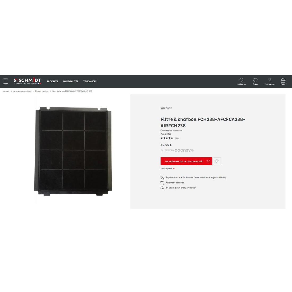Viewport: 292px width, 292px height.
Task: Open the Tendances menu
Action: (90, 81)
